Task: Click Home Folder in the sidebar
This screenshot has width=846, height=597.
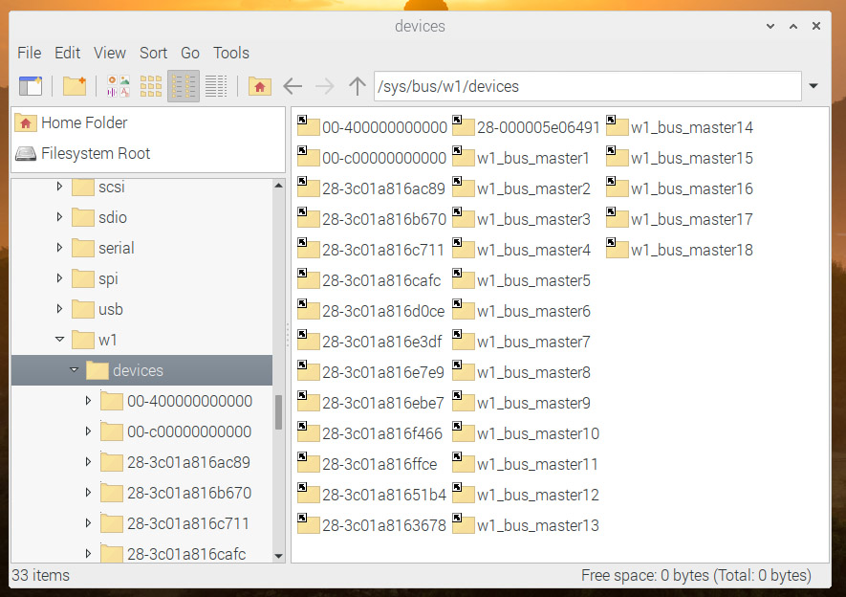Action: point(84,122)
